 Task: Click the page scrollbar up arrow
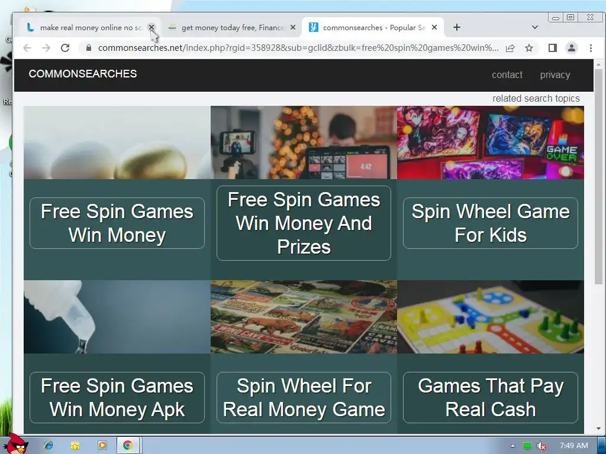(x=598, y=64)
